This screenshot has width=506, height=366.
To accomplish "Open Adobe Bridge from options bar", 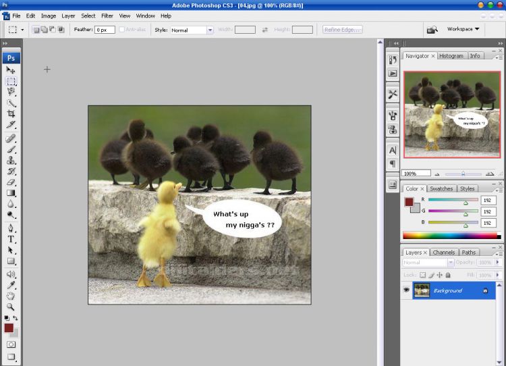I will [432, 30].
